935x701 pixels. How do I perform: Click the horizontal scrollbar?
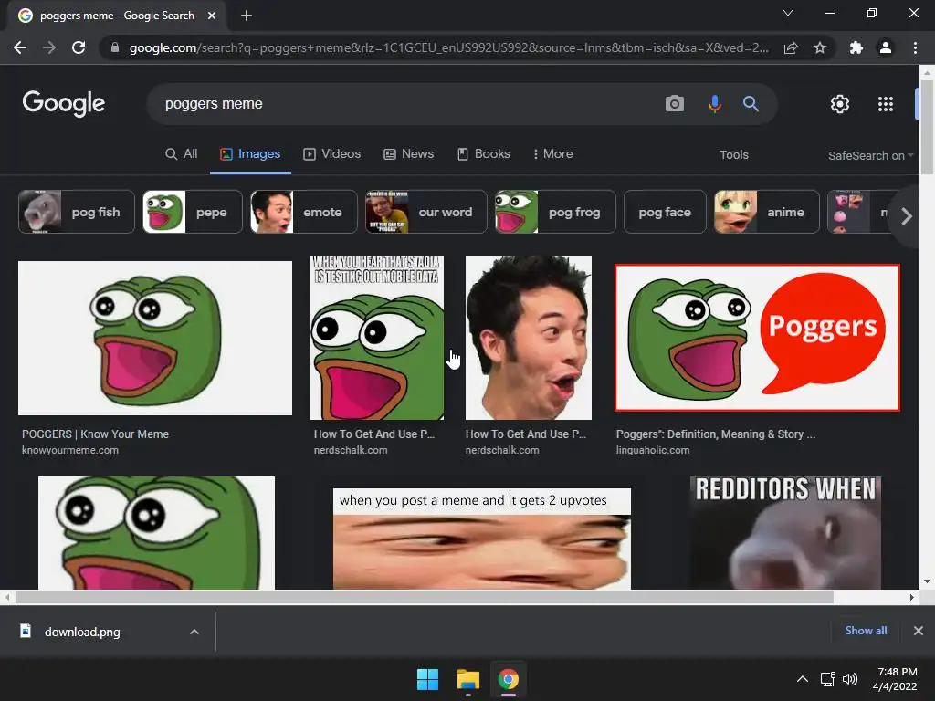tap(424, 597)
